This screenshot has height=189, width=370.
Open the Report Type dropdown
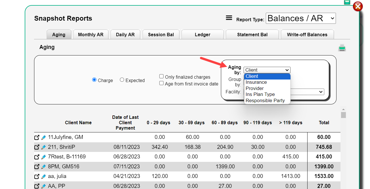(300, 18)
